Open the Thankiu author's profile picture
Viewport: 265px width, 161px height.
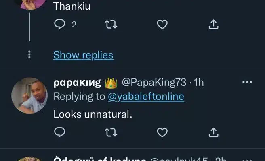coord(29,3)
